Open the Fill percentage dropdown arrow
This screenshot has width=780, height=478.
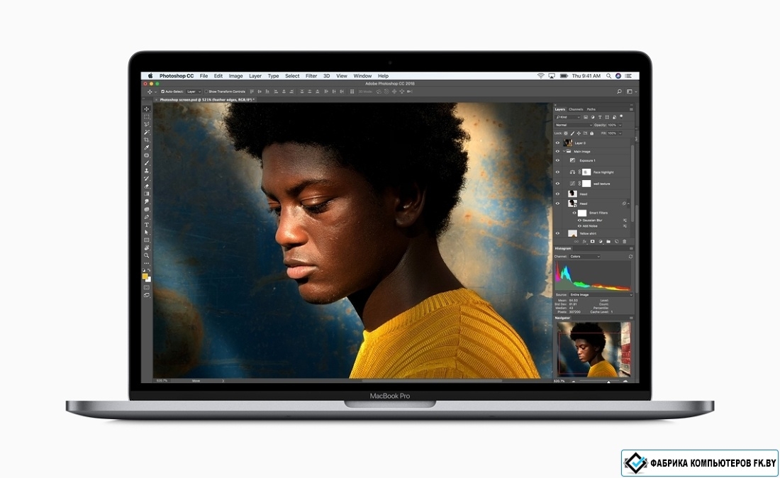point(620,133)
